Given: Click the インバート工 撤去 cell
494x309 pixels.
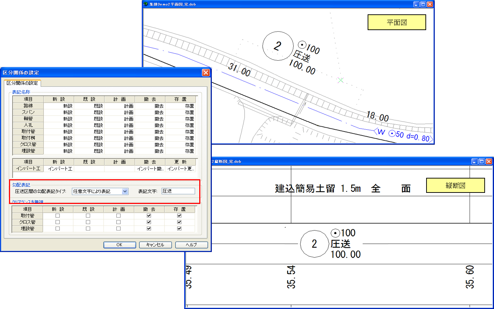Looking at the screenshot, I should 150,168.
